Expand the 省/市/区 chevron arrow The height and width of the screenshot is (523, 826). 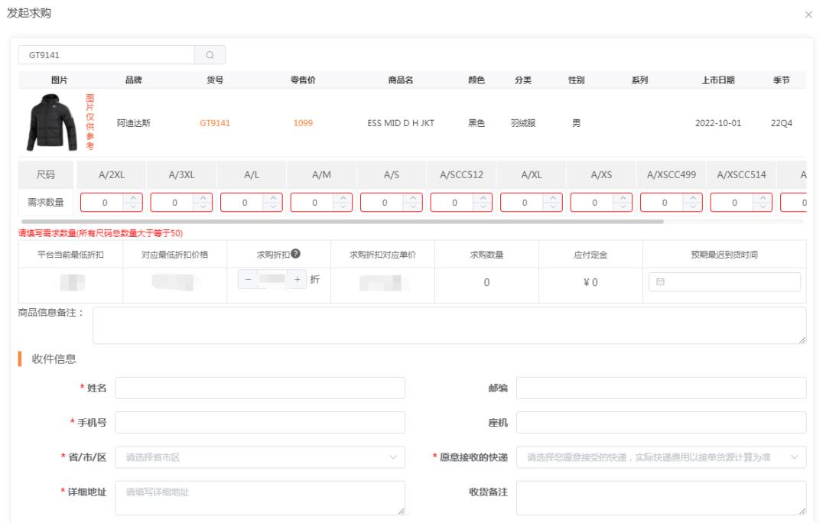click(394, 456)
